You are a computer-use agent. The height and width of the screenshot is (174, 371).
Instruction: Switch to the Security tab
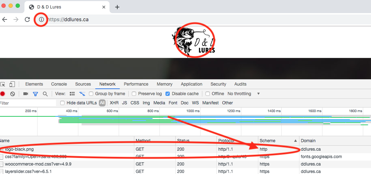(x=218, y=84)
